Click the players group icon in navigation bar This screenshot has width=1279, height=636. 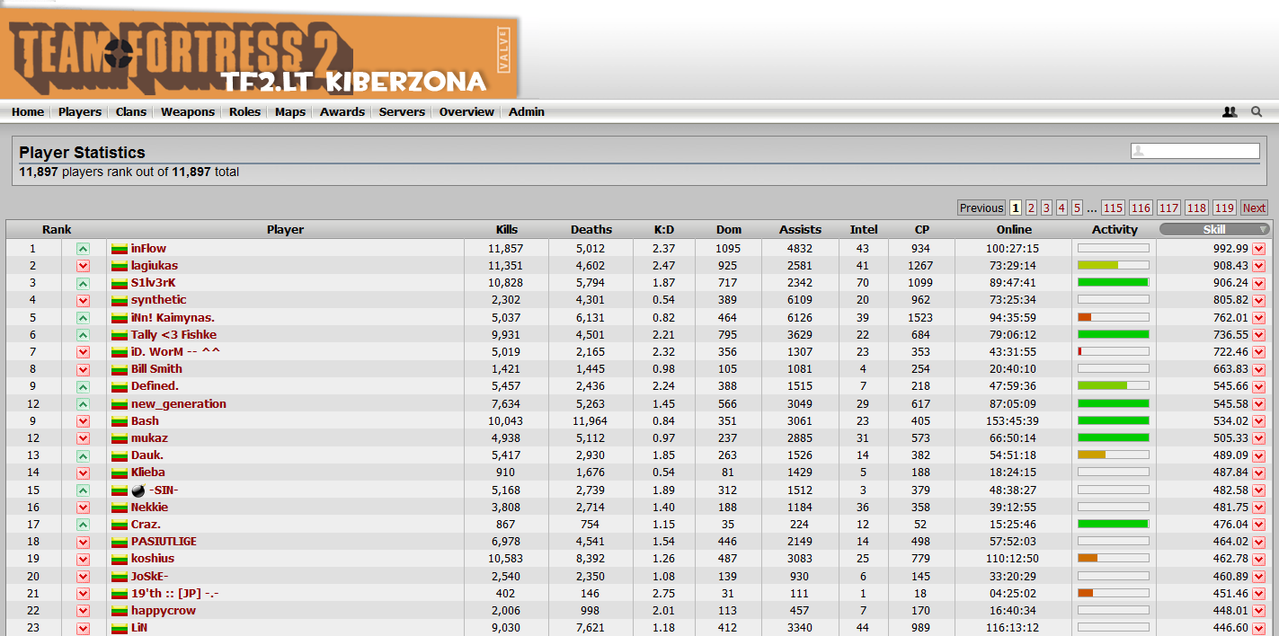click(1230, 112)
